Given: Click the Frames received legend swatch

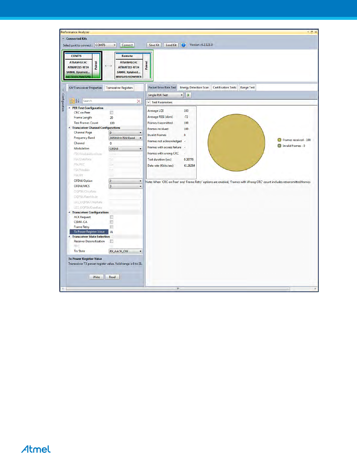Looking at the screenshot, I should coord(279,140).
